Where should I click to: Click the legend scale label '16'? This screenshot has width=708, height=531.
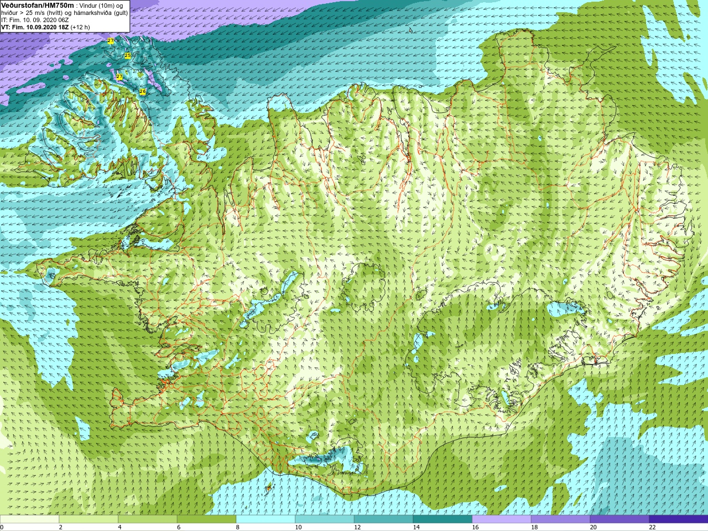(475, 527)
